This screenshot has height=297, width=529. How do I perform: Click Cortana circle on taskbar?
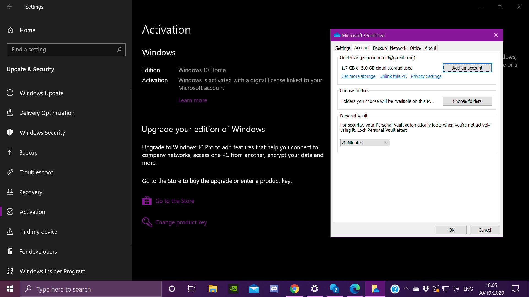172,289
